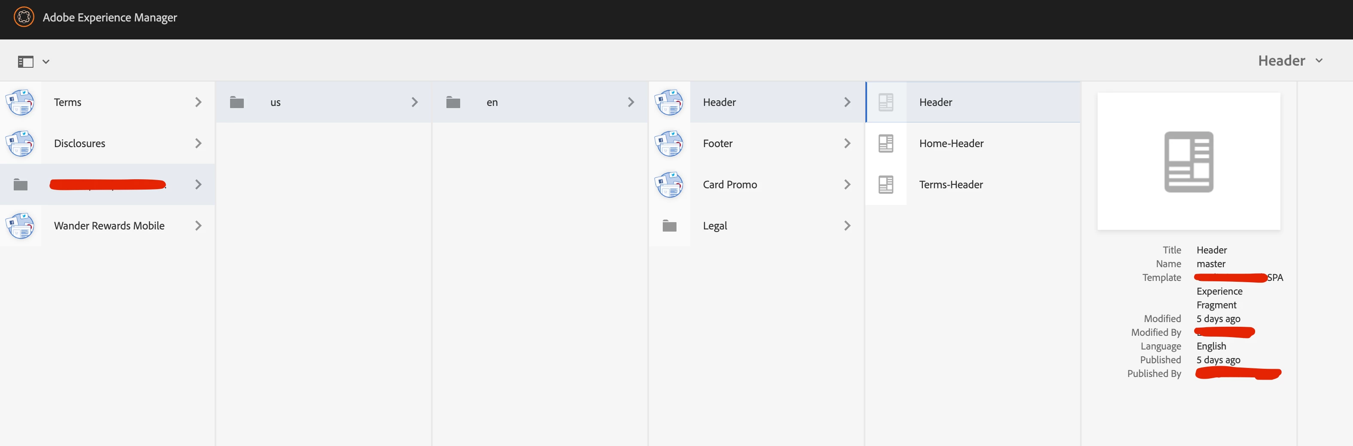The image size is (1353, 446).
Task: Open the Legal folder row
Action: pos(756,226)
